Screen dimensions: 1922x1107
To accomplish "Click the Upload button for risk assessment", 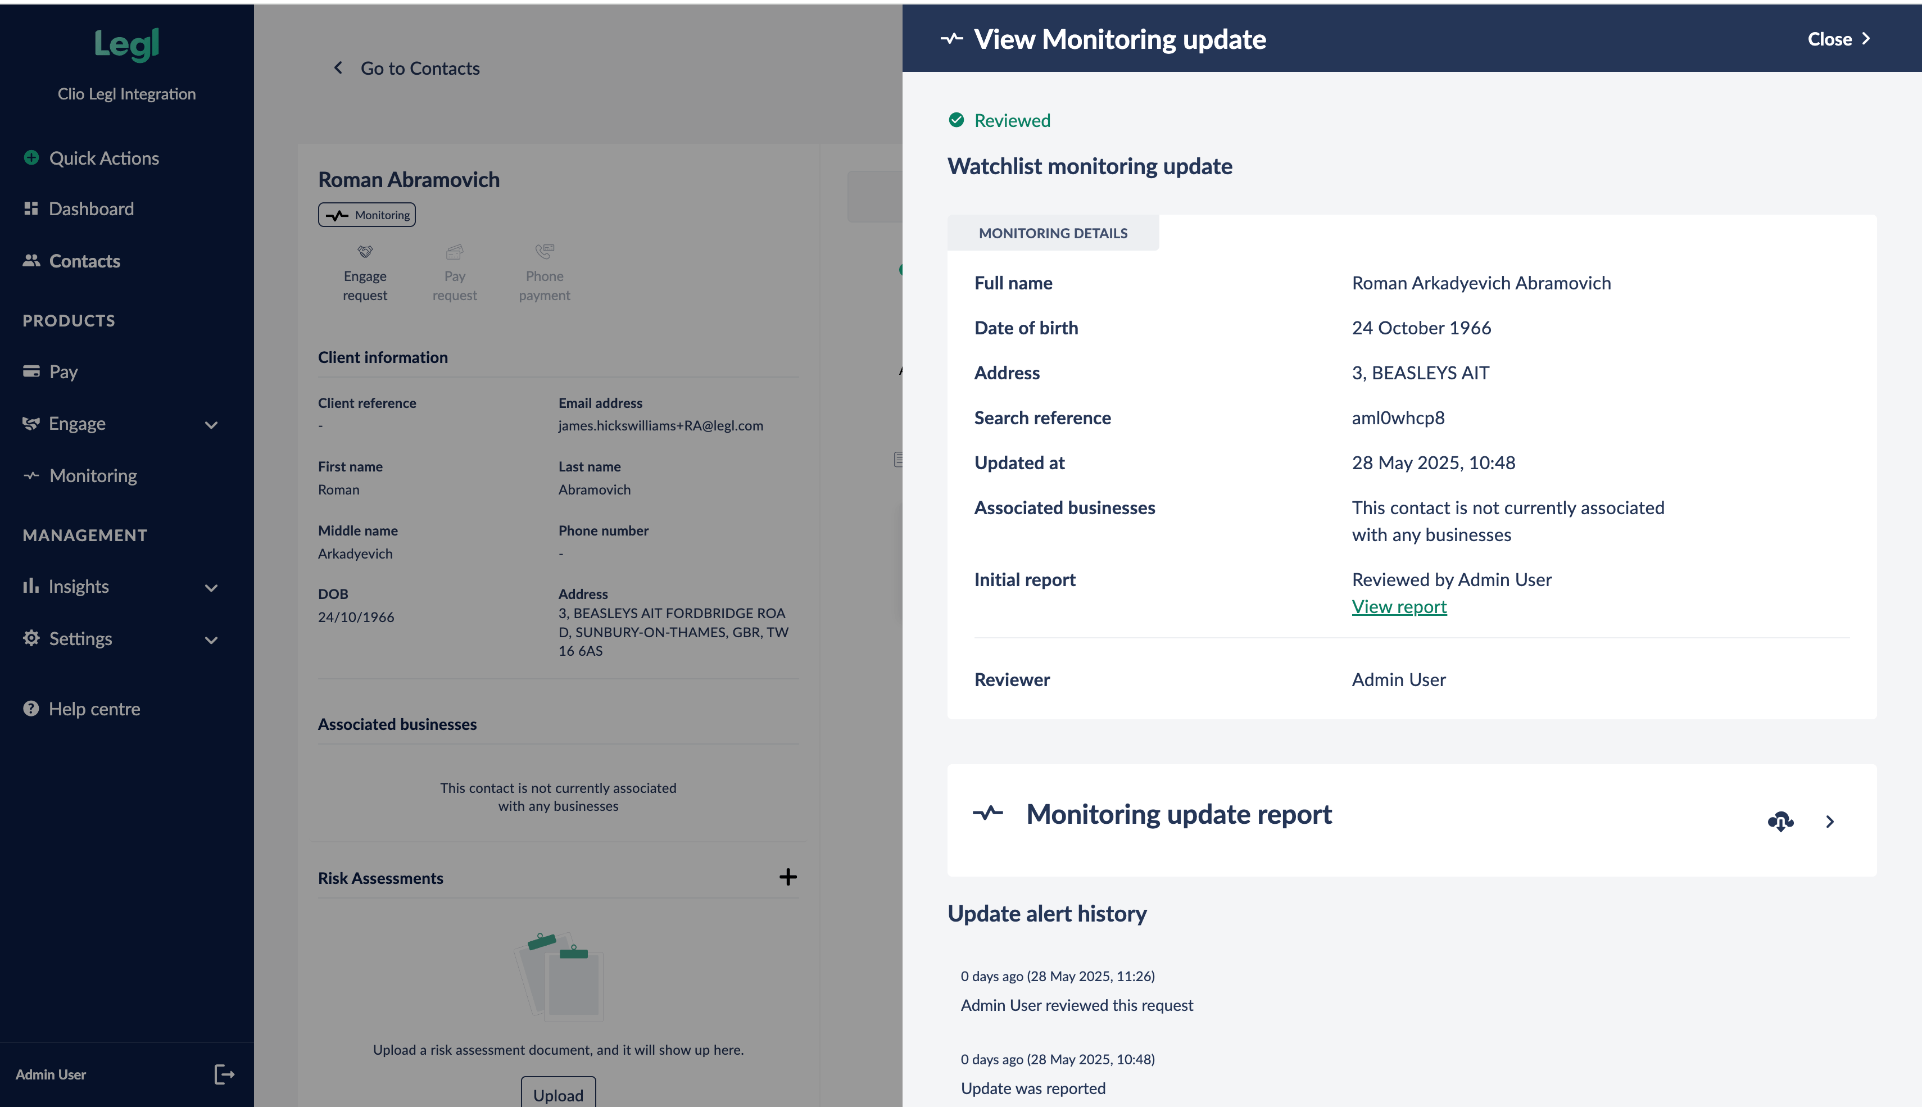I will coord(558,1094).
